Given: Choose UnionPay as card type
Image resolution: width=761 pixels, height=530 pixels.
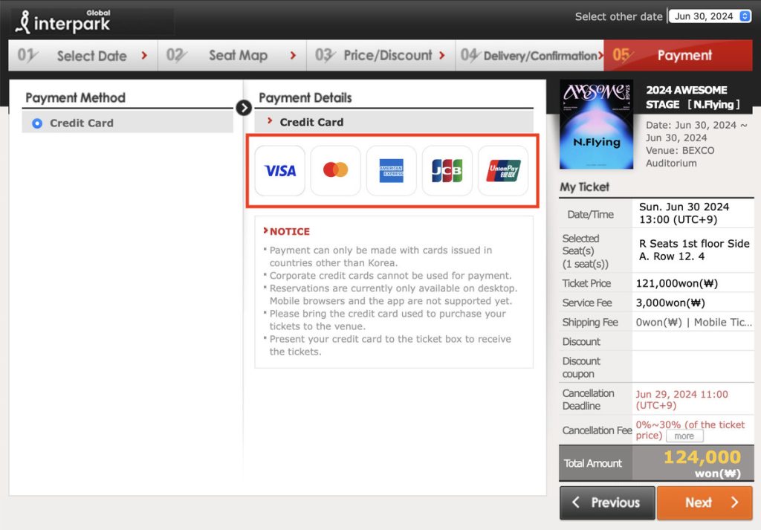Looking at the screenshot, I should pyautogui.click(x=503, y=171).
